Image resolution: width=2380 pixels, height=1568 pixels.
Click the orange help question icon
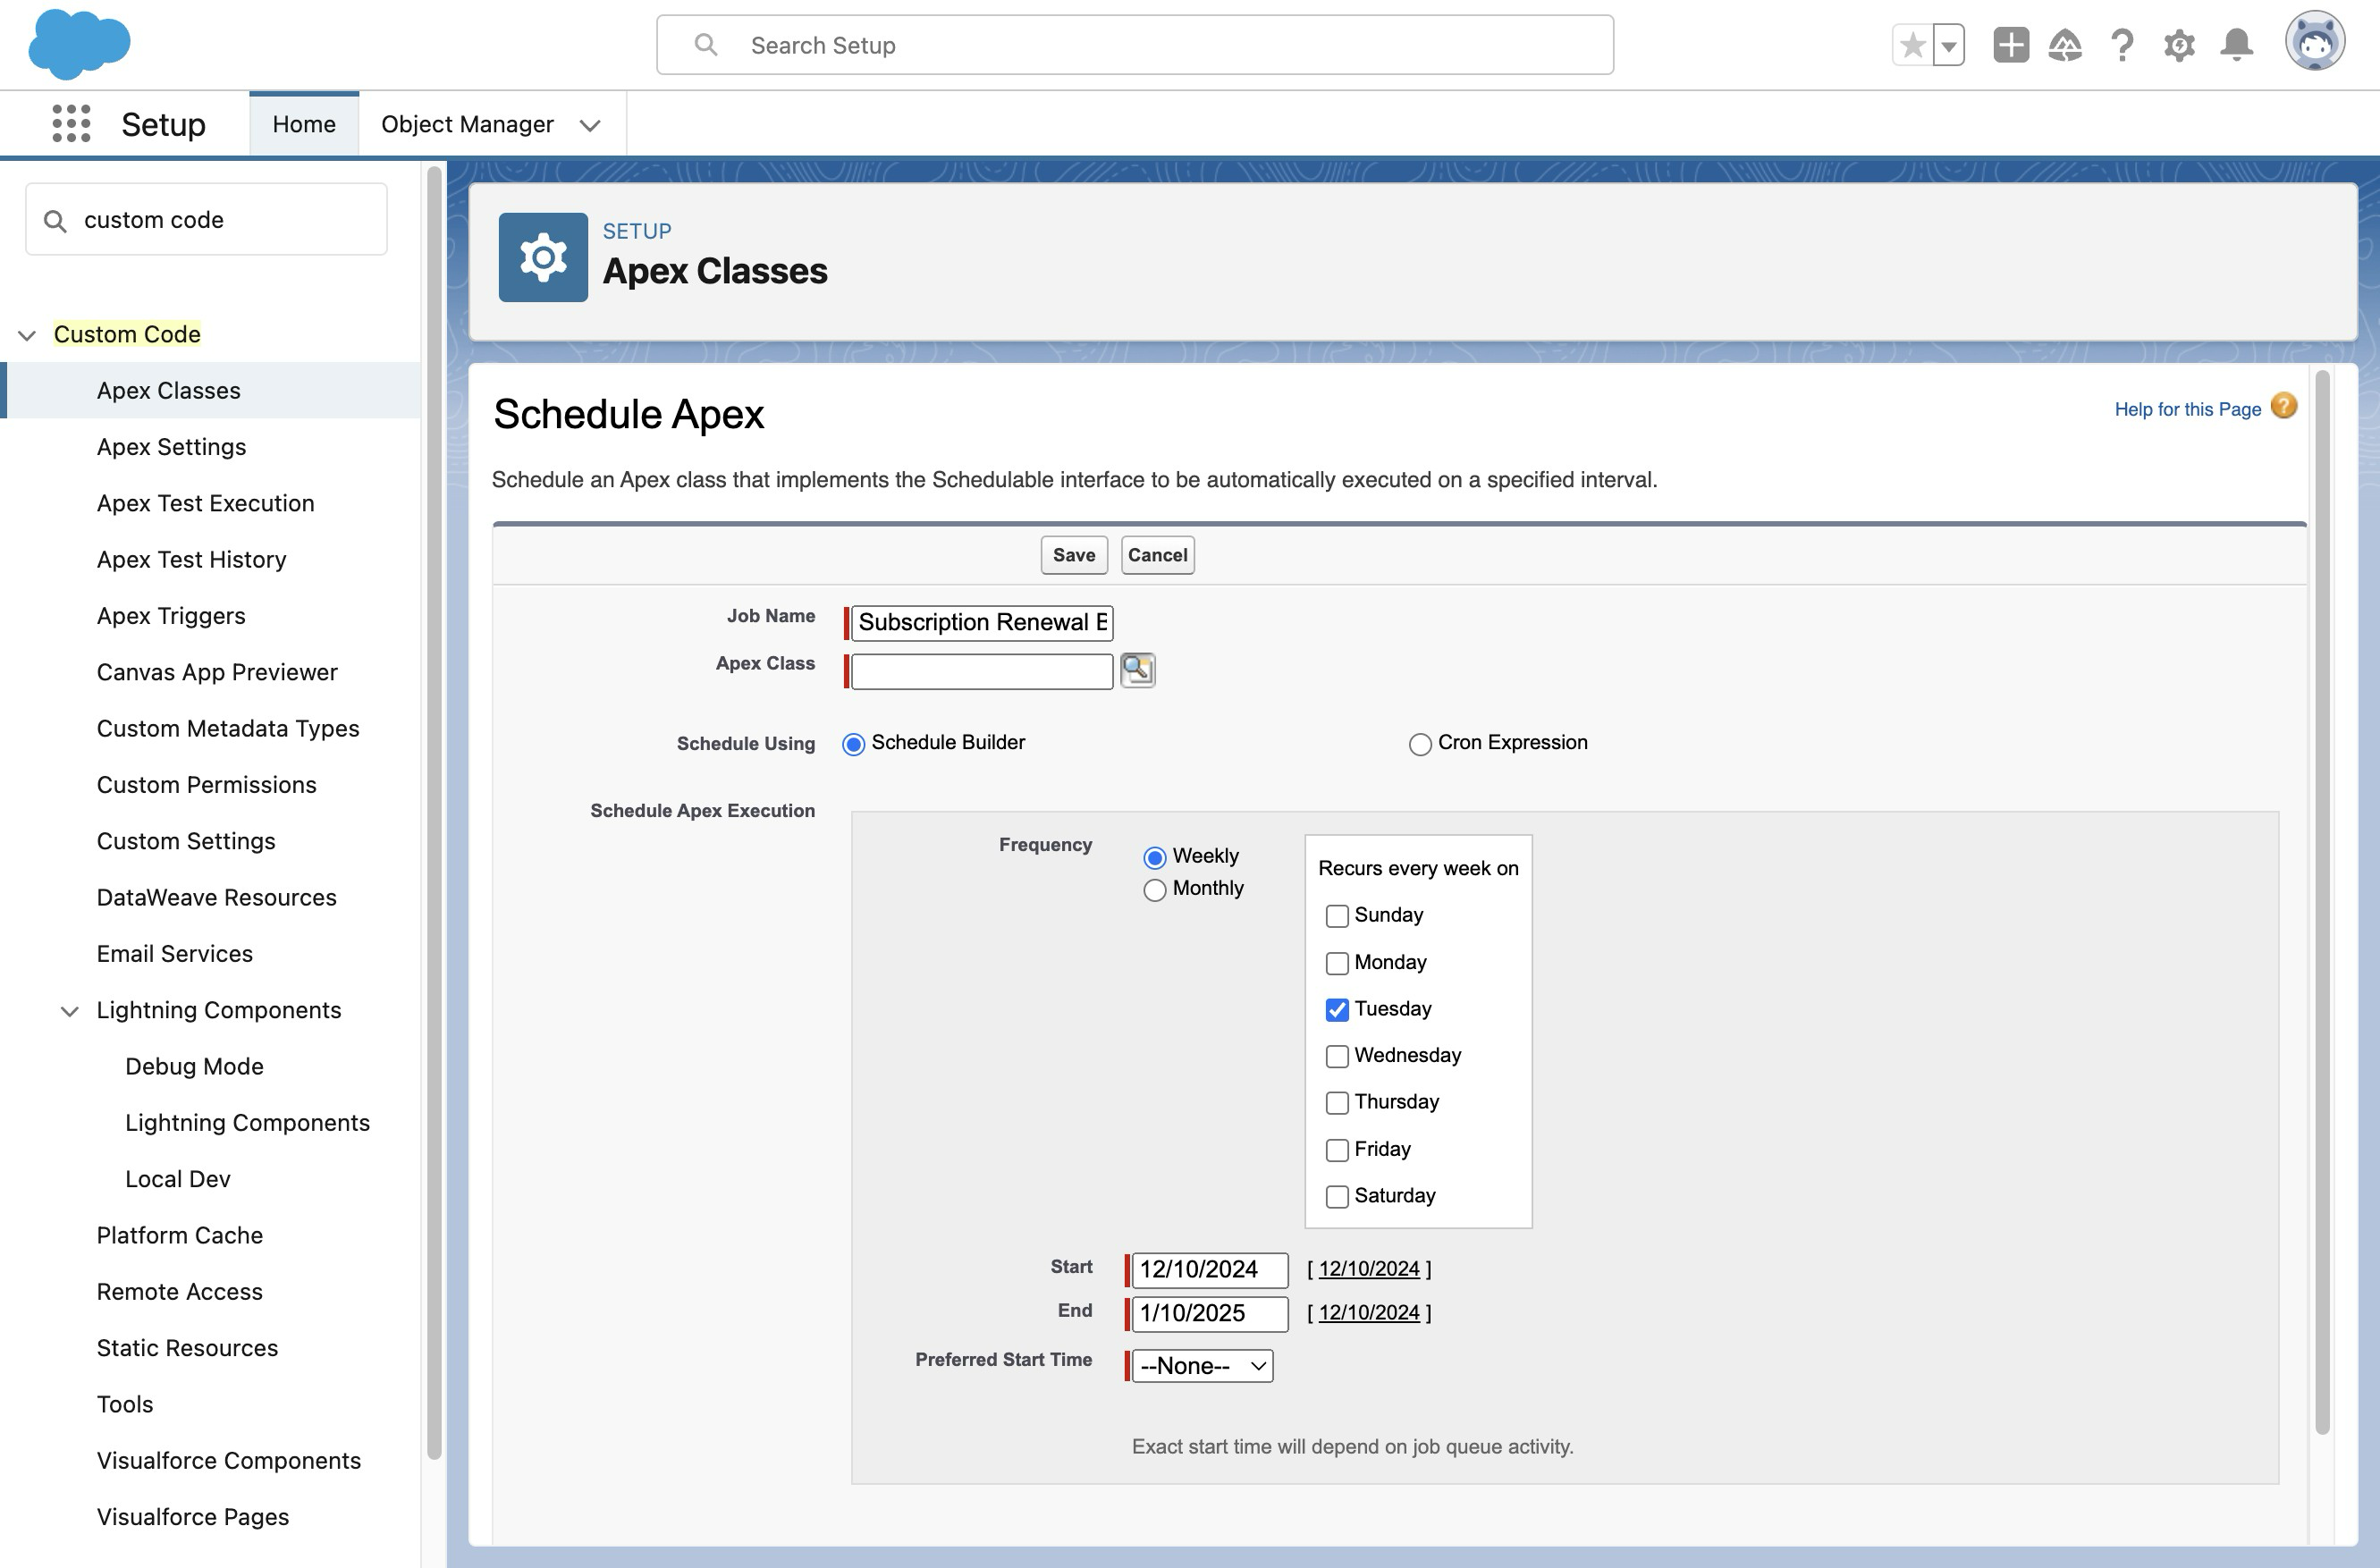coord(2284,406)
